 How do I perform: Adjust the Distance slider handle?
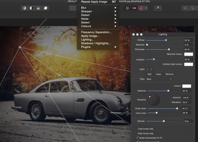pyautogui.click(x=168, y=91)
